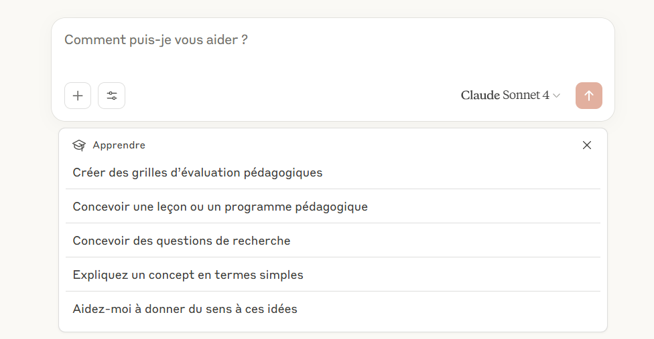This screenshot has width=654, height=339.
Task: Choose "Concevoir une leçon ou un programme pédagogique"
Action: [x=220, y=207]
